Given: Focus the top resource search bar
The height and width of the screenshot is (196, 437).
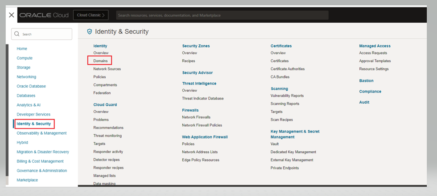Looking at the screenshot, I should [222, 15].
